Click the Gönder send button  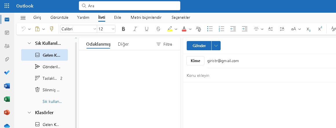199,46
